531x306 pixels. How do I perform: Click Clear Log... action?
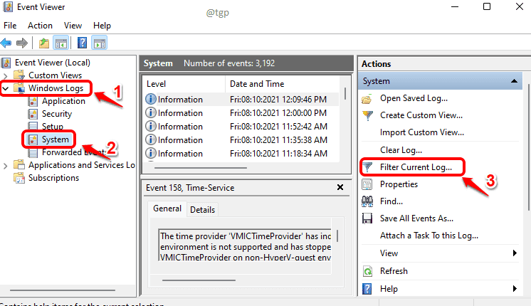coord(401,150)
